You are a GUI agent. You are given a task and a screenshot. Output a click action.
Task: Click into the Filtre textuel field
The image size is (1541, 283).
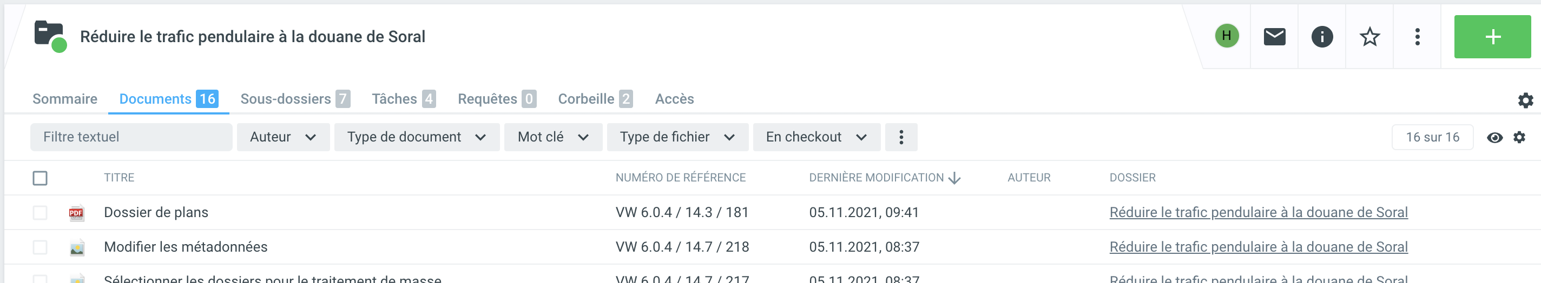tap(130, 137)
